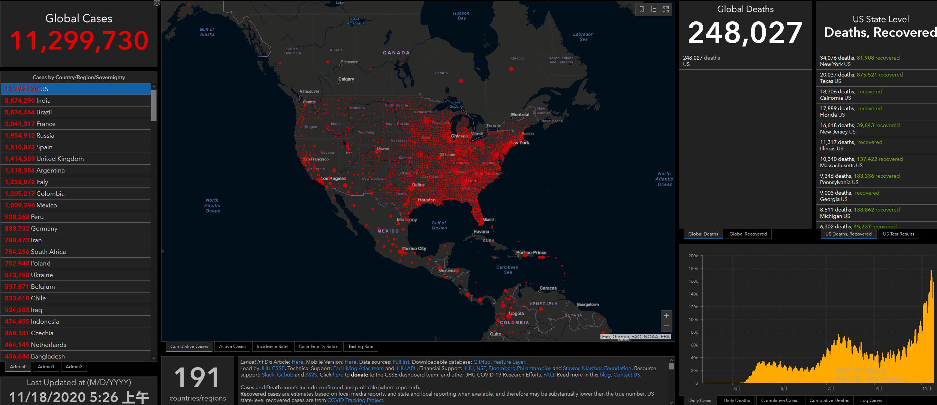937x405 pixels.
Task: Open the GitHub database link
Action: 482,362
